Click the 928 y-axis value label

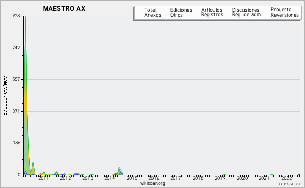[x=16, y=16]
